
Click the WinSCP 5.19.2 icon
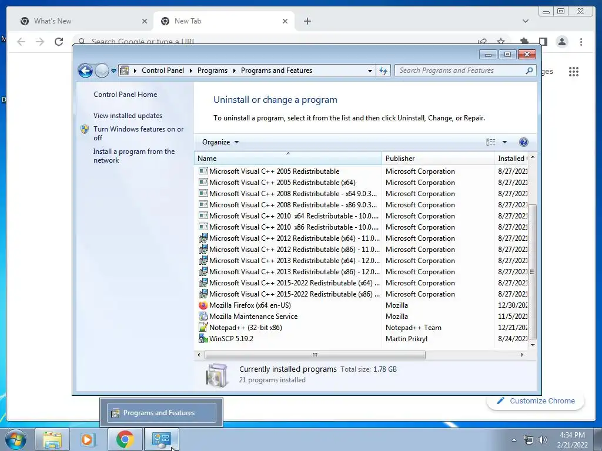pos(203,339)
